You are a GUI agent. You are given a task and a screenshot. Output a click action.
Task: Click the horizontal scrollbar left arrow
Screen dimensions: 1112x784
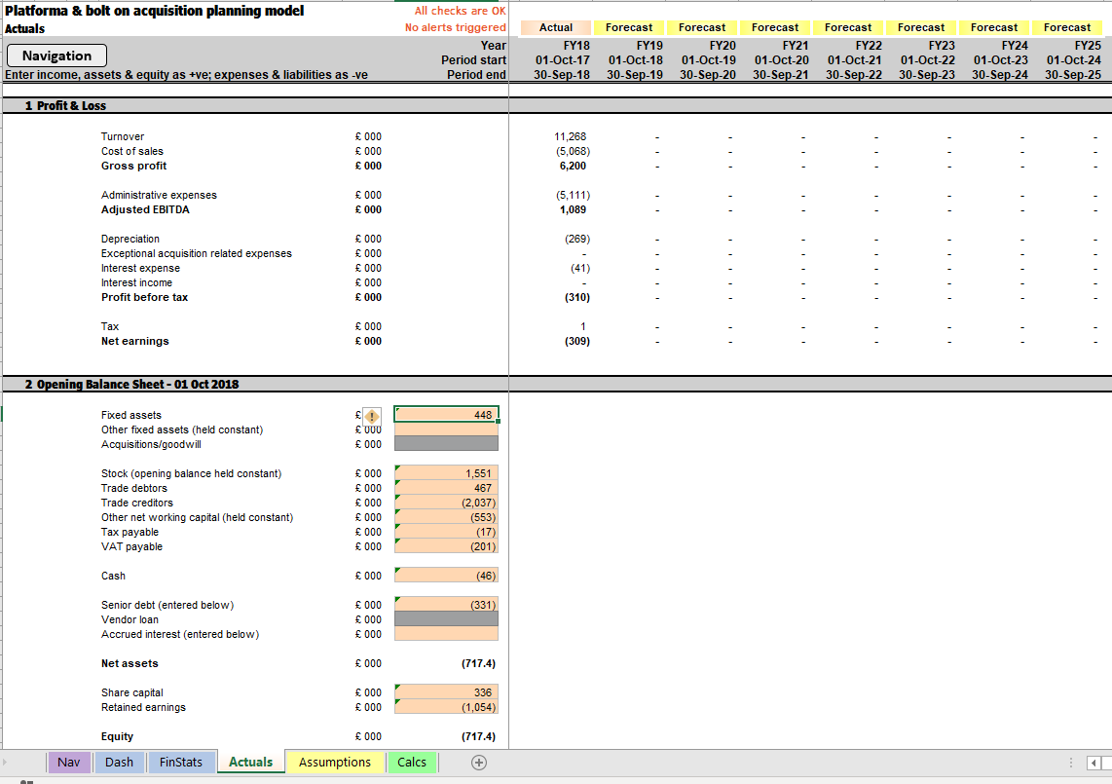[x=1093, y=763]
